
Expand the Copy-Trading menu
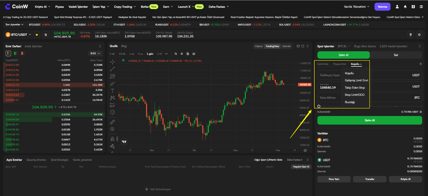click(125, 7)
